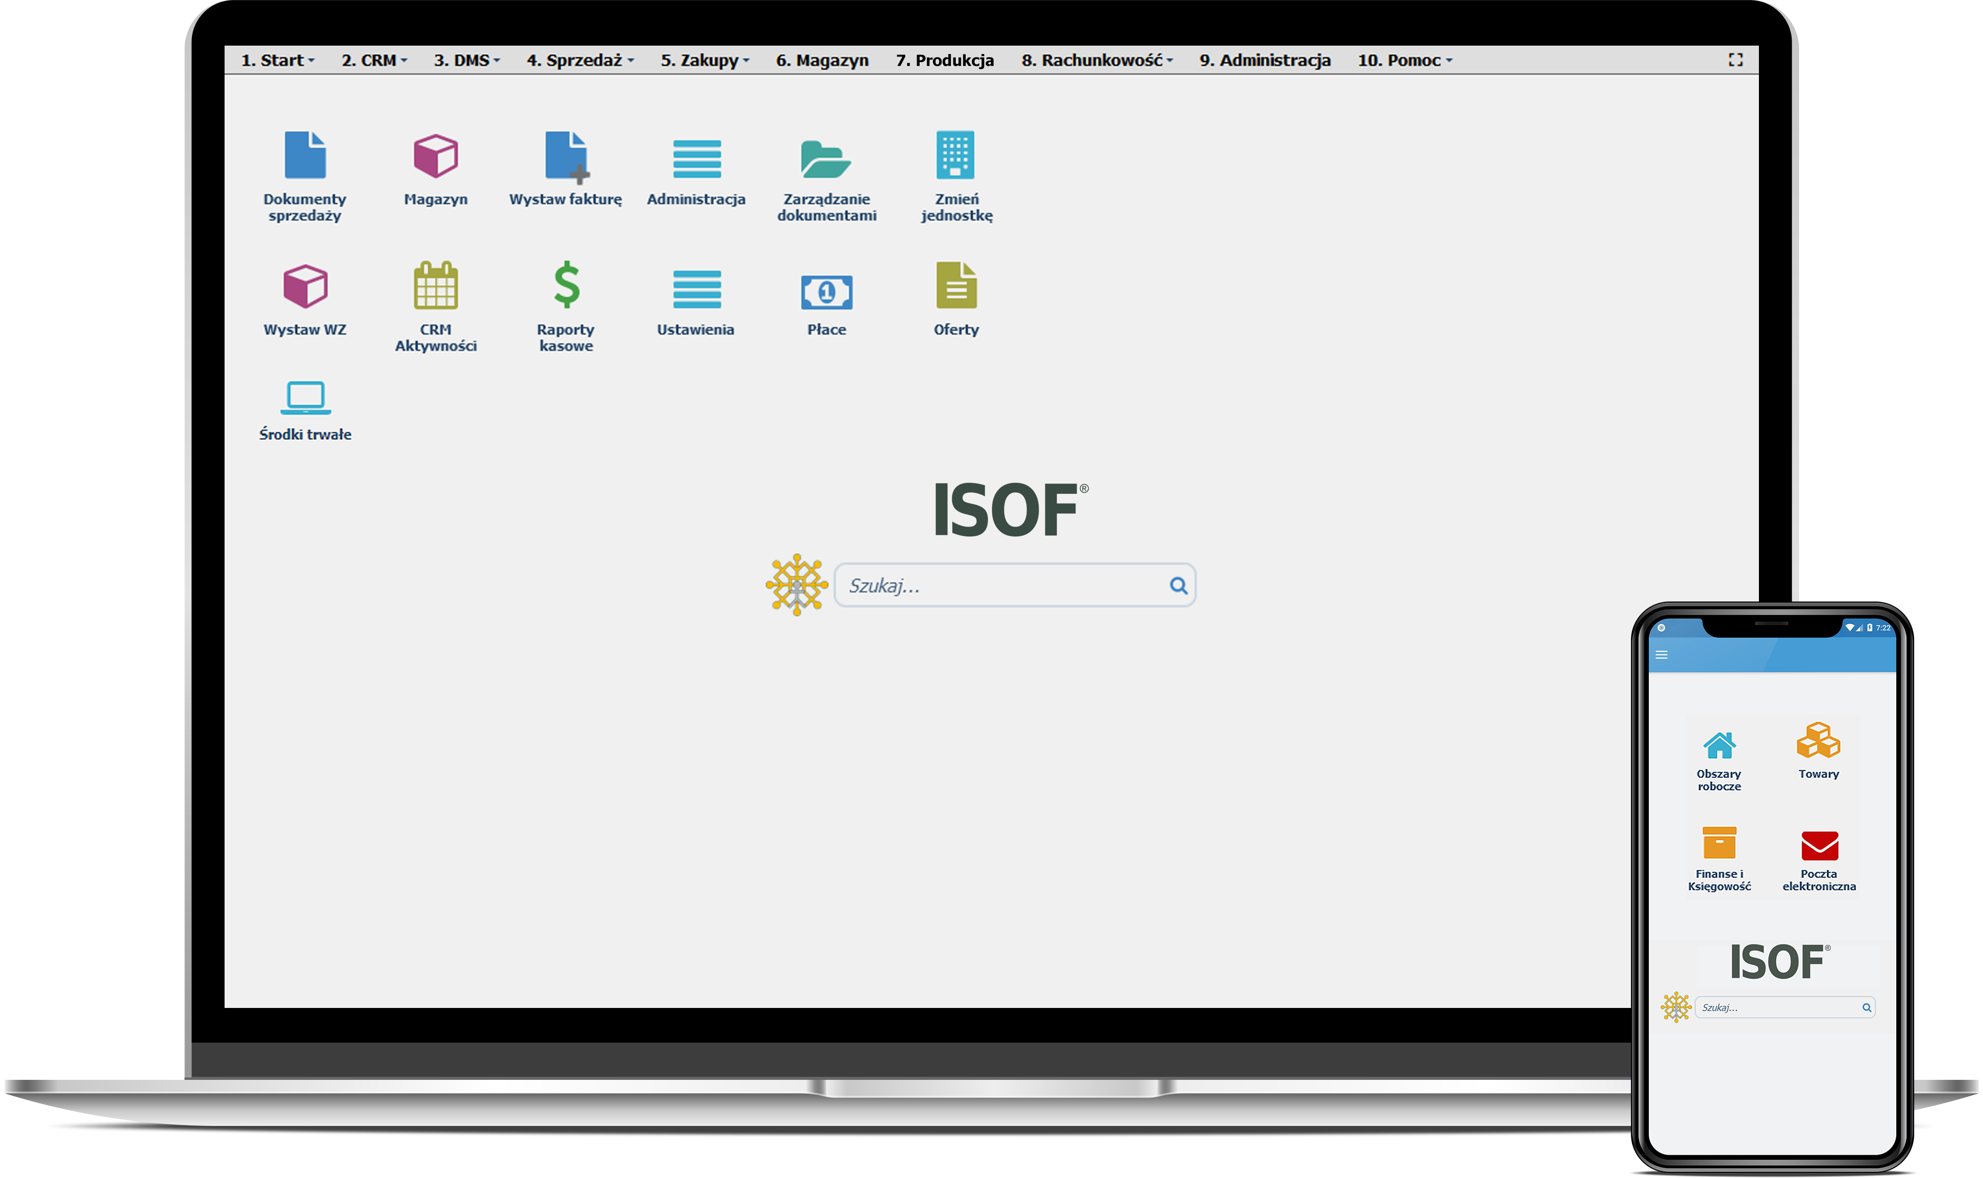The image size is (1983, 1178).
Task: Tap yellow snowflake logo on phone
Action: coord(1676,1007)
